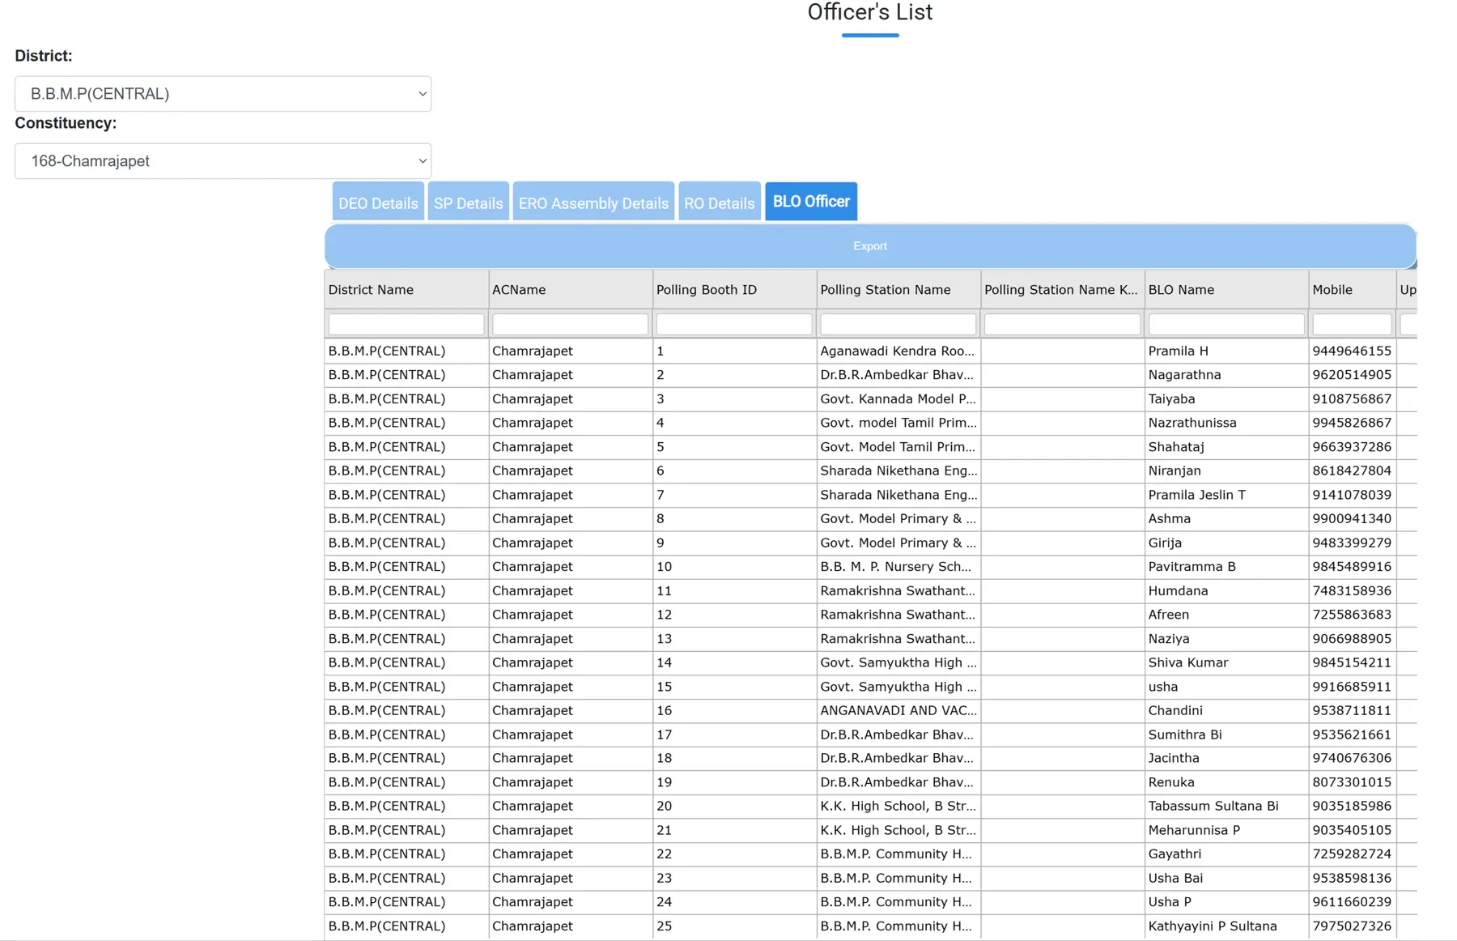The image size is (1457, 941).
Task: Click mobile number 7259282724
Action: coord(1352,854)
